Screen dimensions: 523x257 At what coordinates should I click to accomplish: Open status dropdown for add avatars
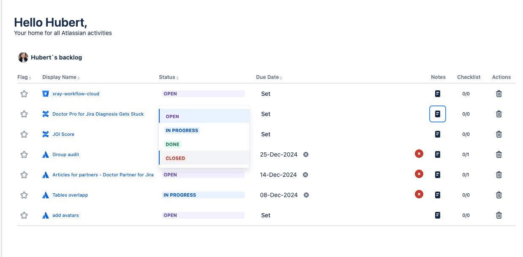point(203,215)
